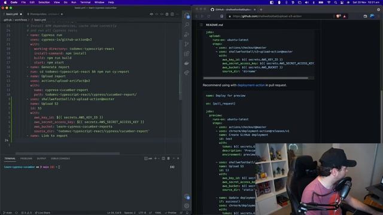The width and height of the screenshot is (383, 215).
Task: Click the workflows breadcrumb segment
Action: [21, 20]
